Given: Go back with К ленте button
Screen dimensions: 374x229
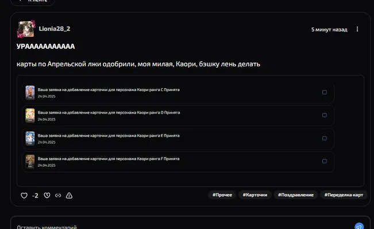Looking at the screenshot, I should pos(33,1).
